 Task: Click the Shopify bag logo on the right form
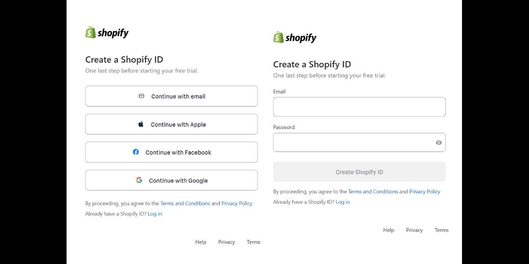[x=278, y=37]
